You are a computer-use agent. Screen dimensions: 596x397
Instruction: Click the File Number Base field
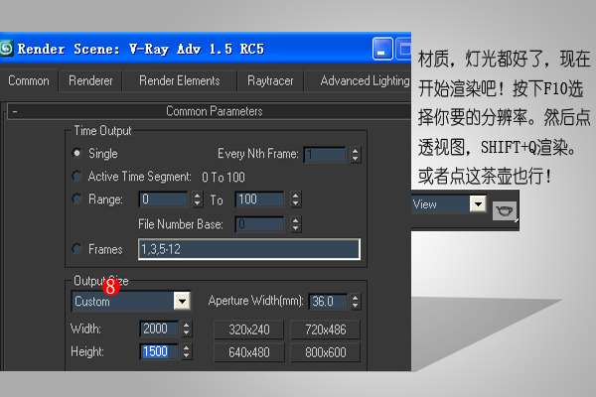[x=259, y=224]
